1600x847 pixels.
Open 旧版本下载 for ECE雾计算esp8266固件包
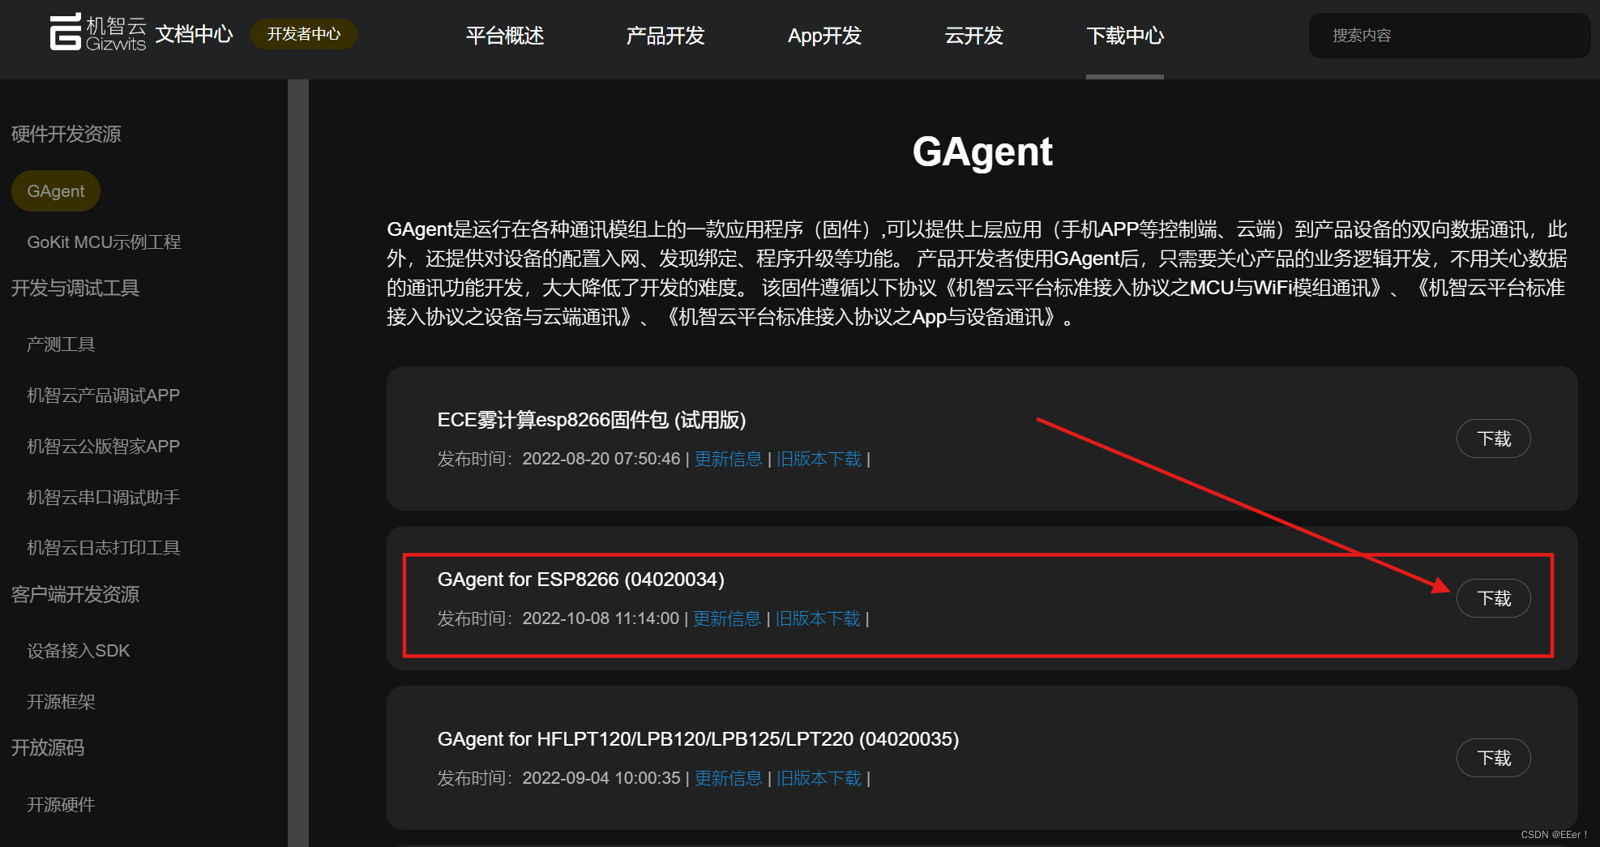819,459
